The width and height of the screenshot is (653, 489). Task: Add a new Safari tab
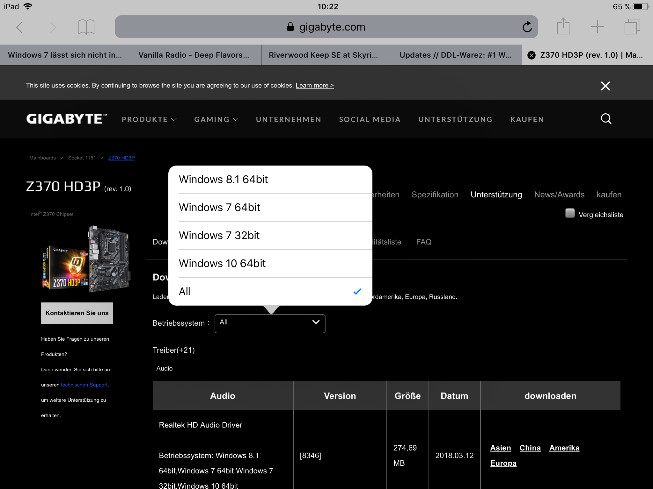coord(597,27)
